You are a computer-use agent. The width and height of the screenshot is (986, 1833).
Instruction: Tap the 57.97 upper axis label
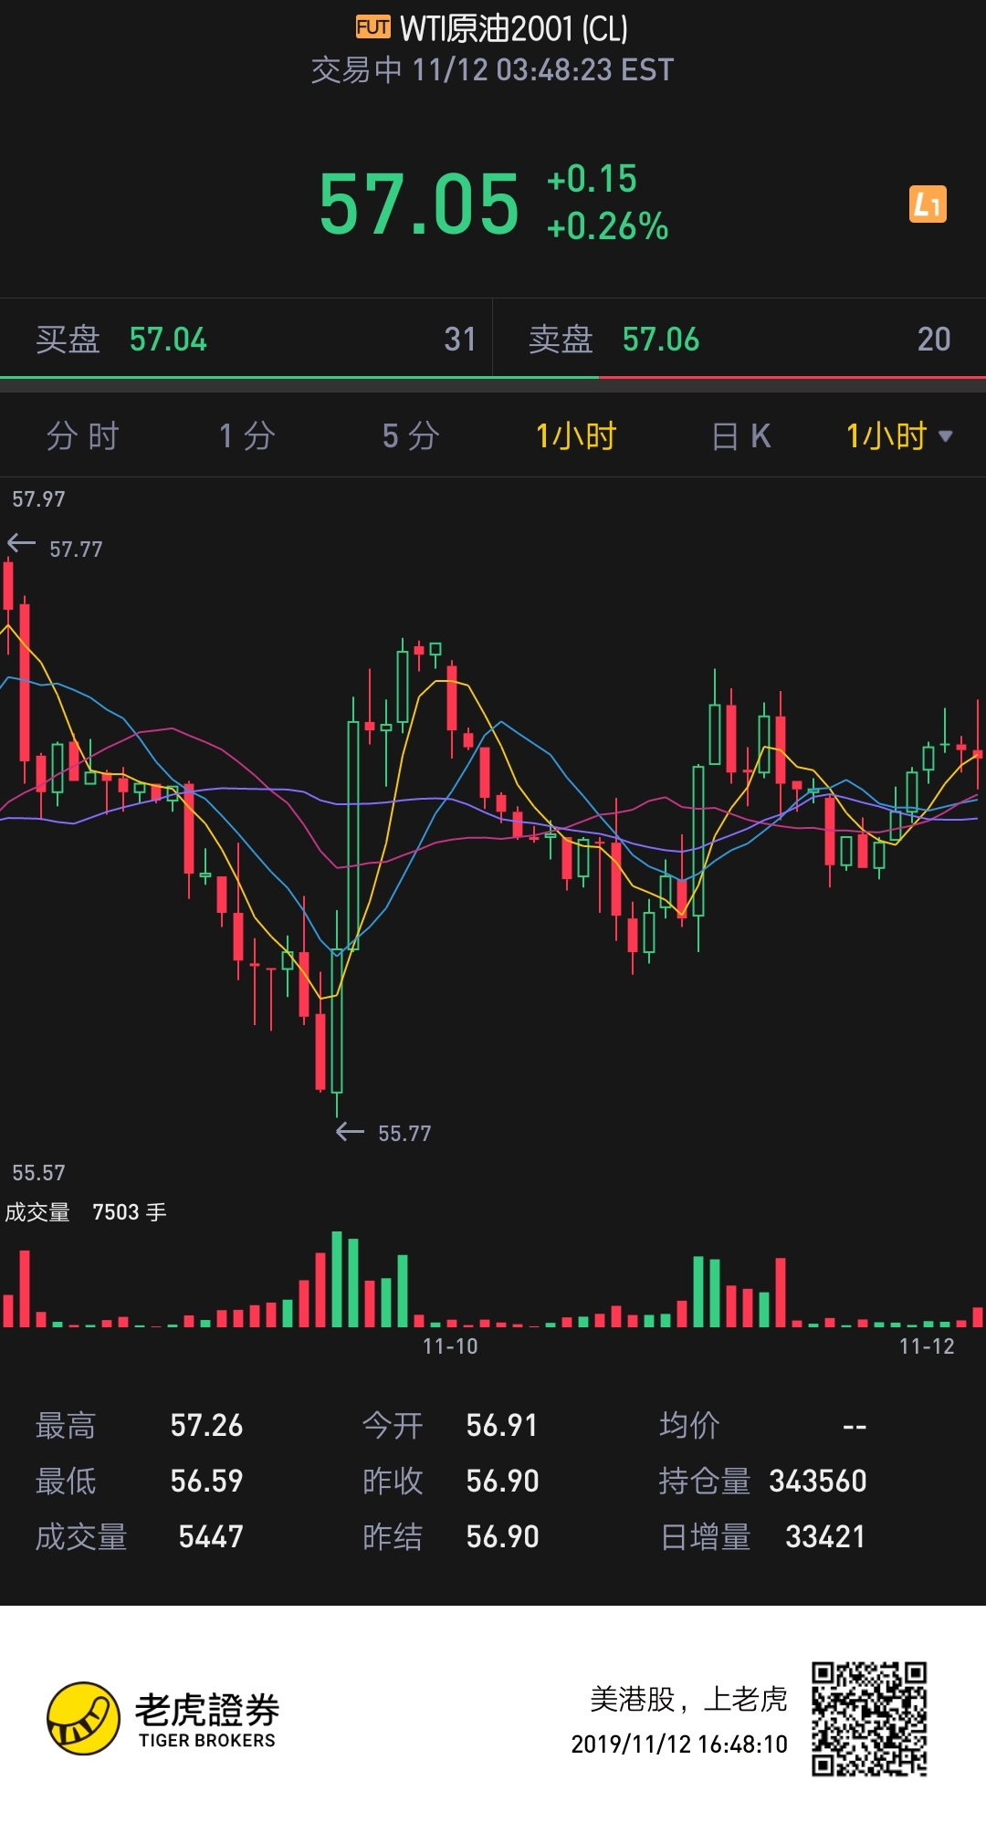tap(38, 499)
